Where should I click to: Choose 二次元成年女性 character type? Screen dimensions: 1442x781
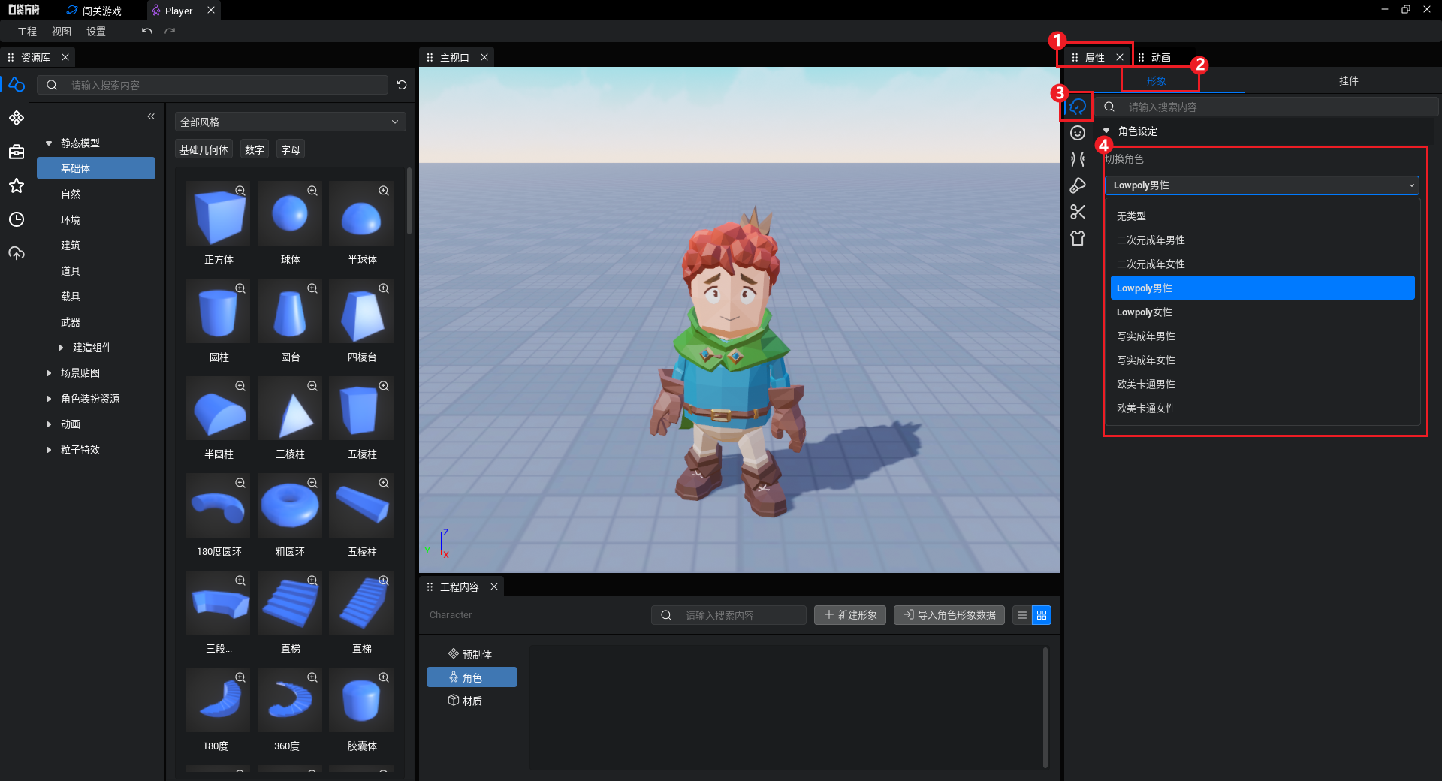pos(1262,264)
